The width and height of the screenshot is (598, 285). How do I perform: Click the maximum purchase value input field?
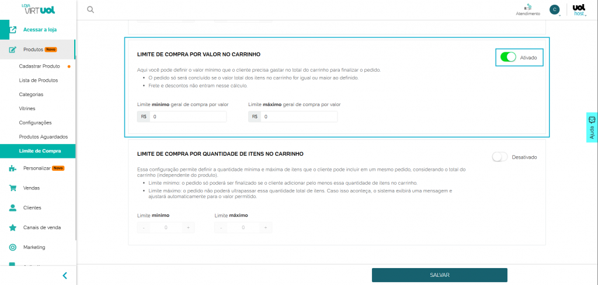pyautogui.click(x=298, y=117)
